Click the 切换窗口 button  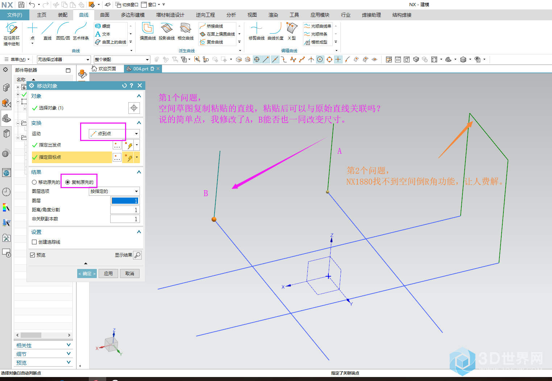point(127,5)
